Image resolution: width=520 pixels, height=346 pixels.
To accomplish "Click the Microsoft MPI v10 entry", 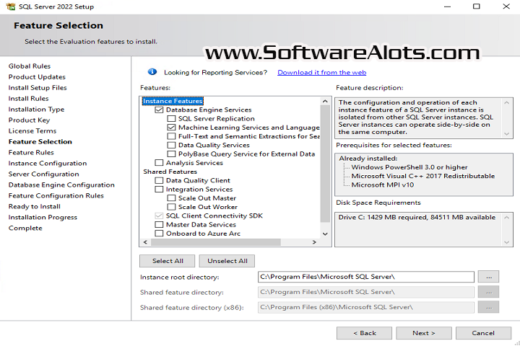I will [383, 185].
